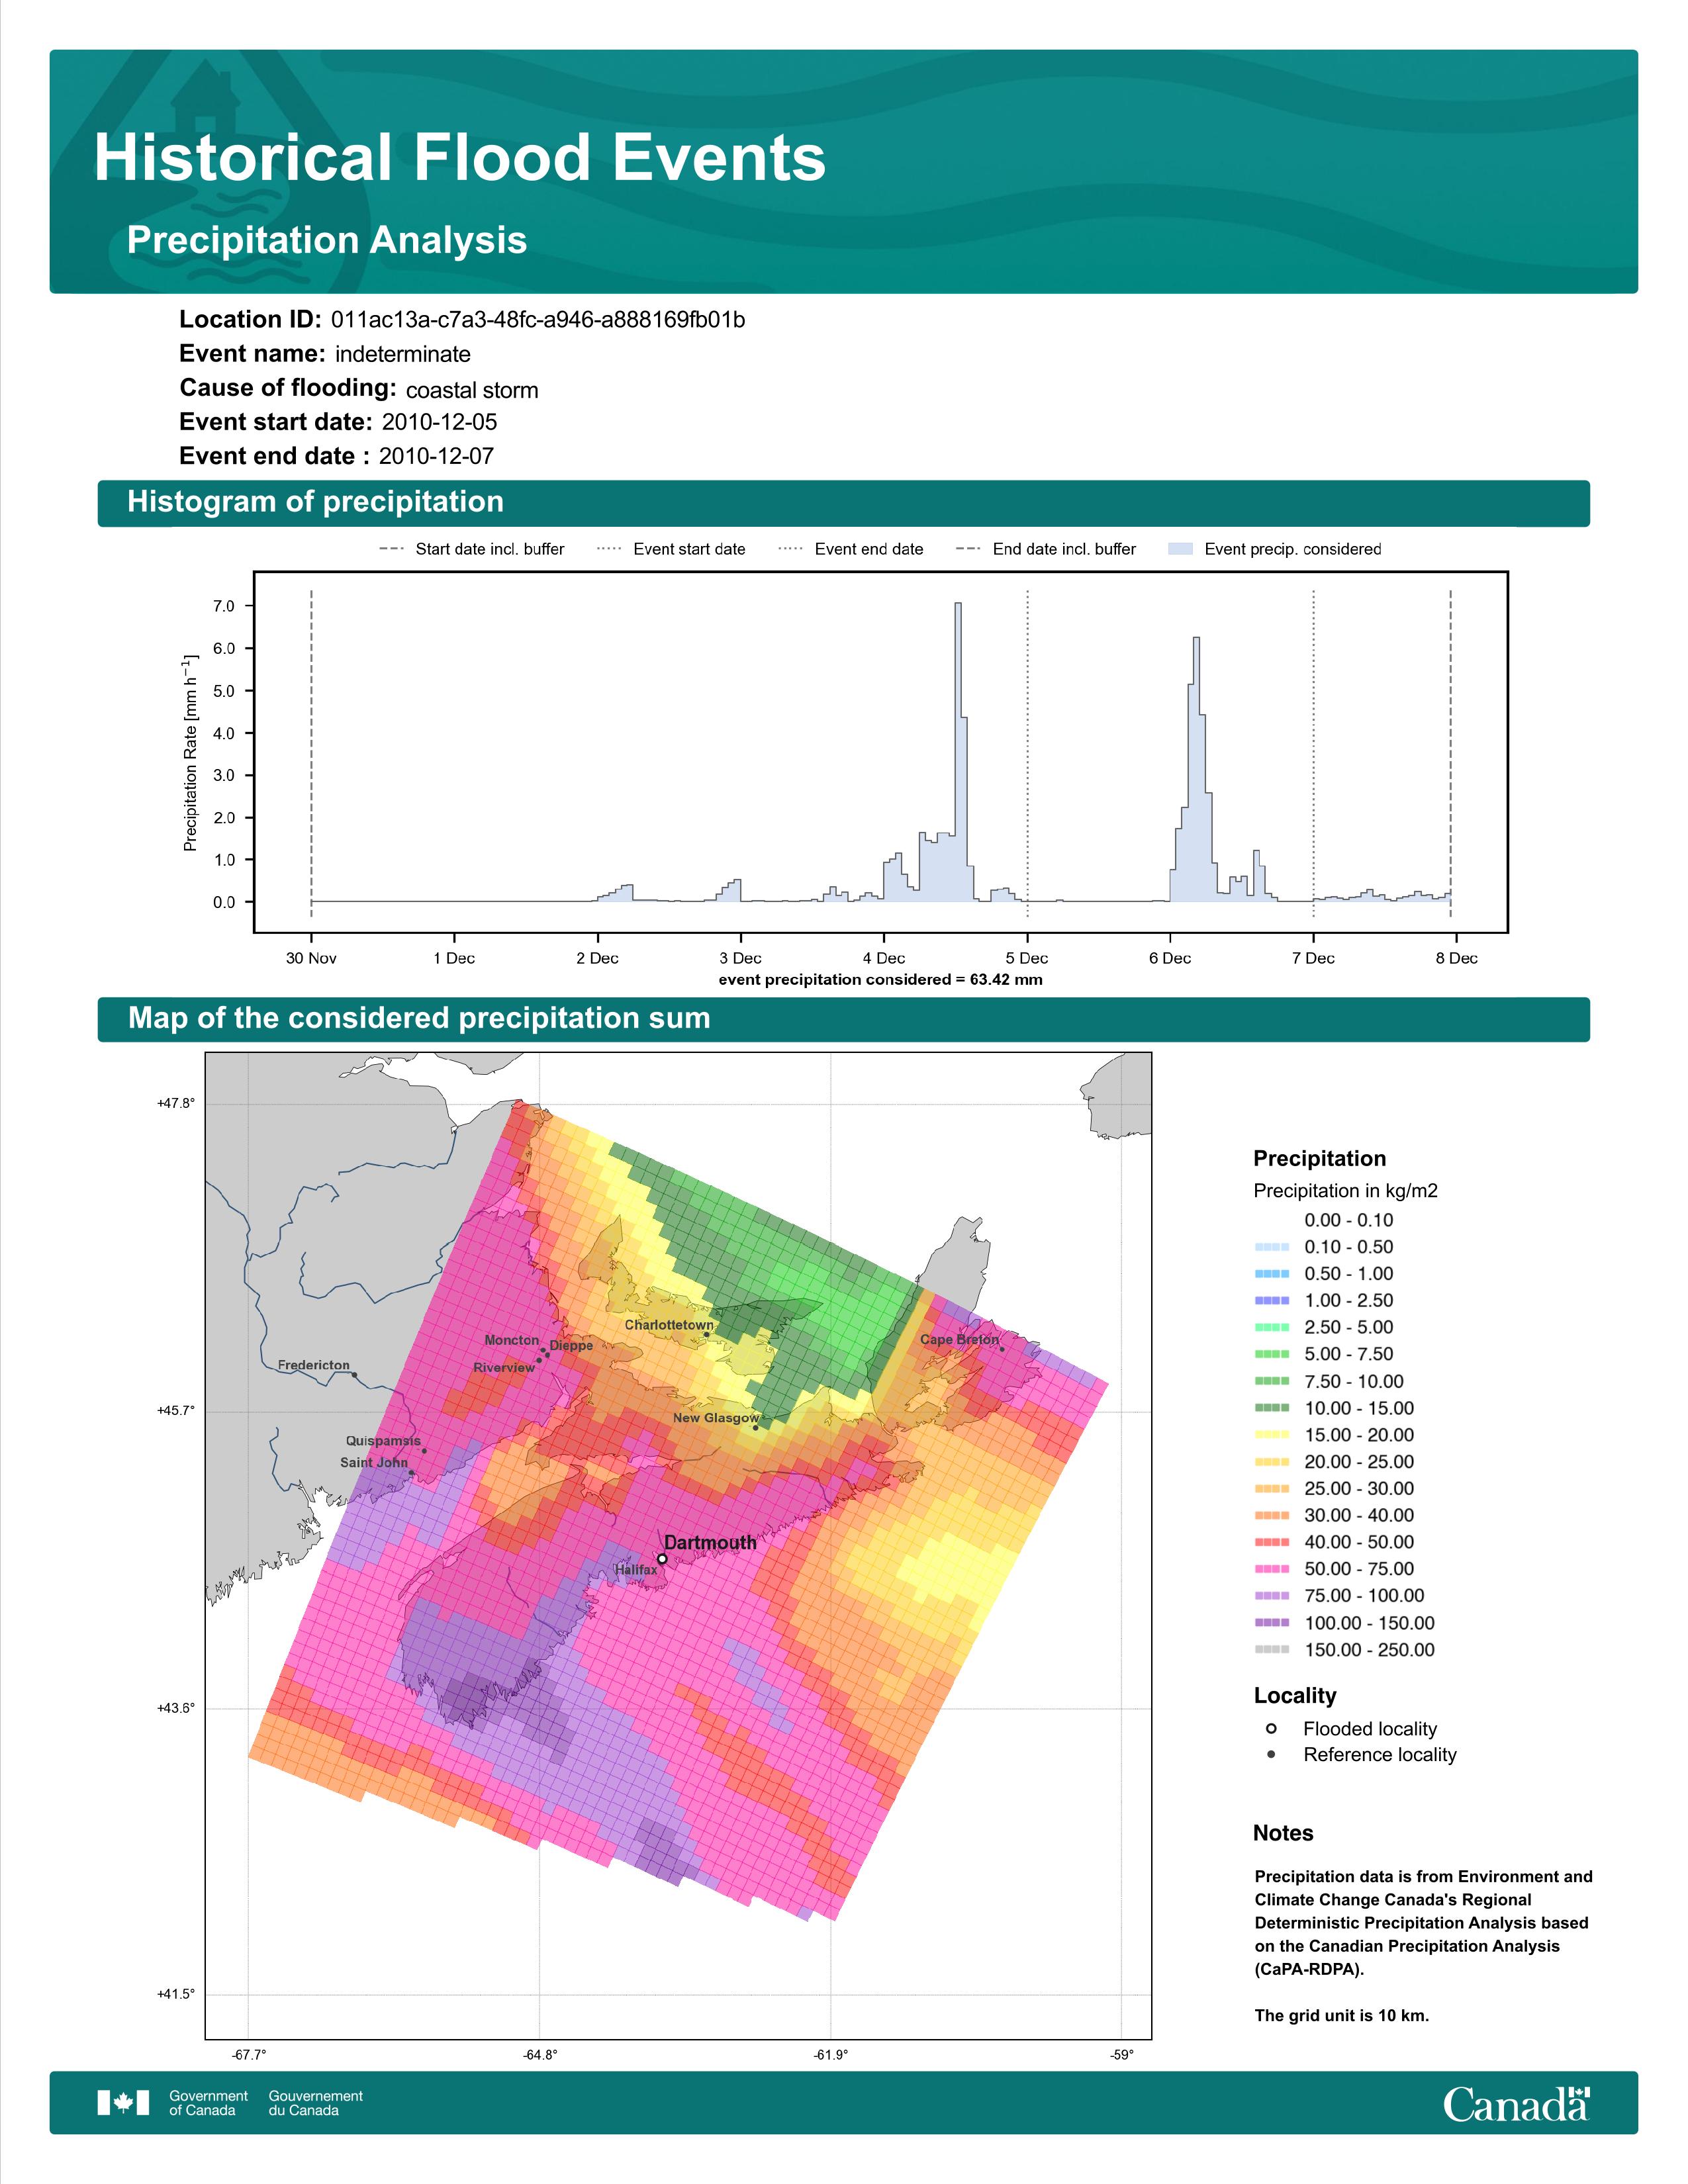Click the Event end date legend entry

point(851,549)
